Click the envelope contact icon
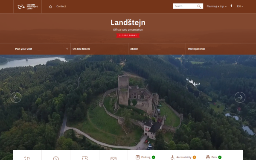This screenshot has width=256, height=160. [x=113, y=158]
